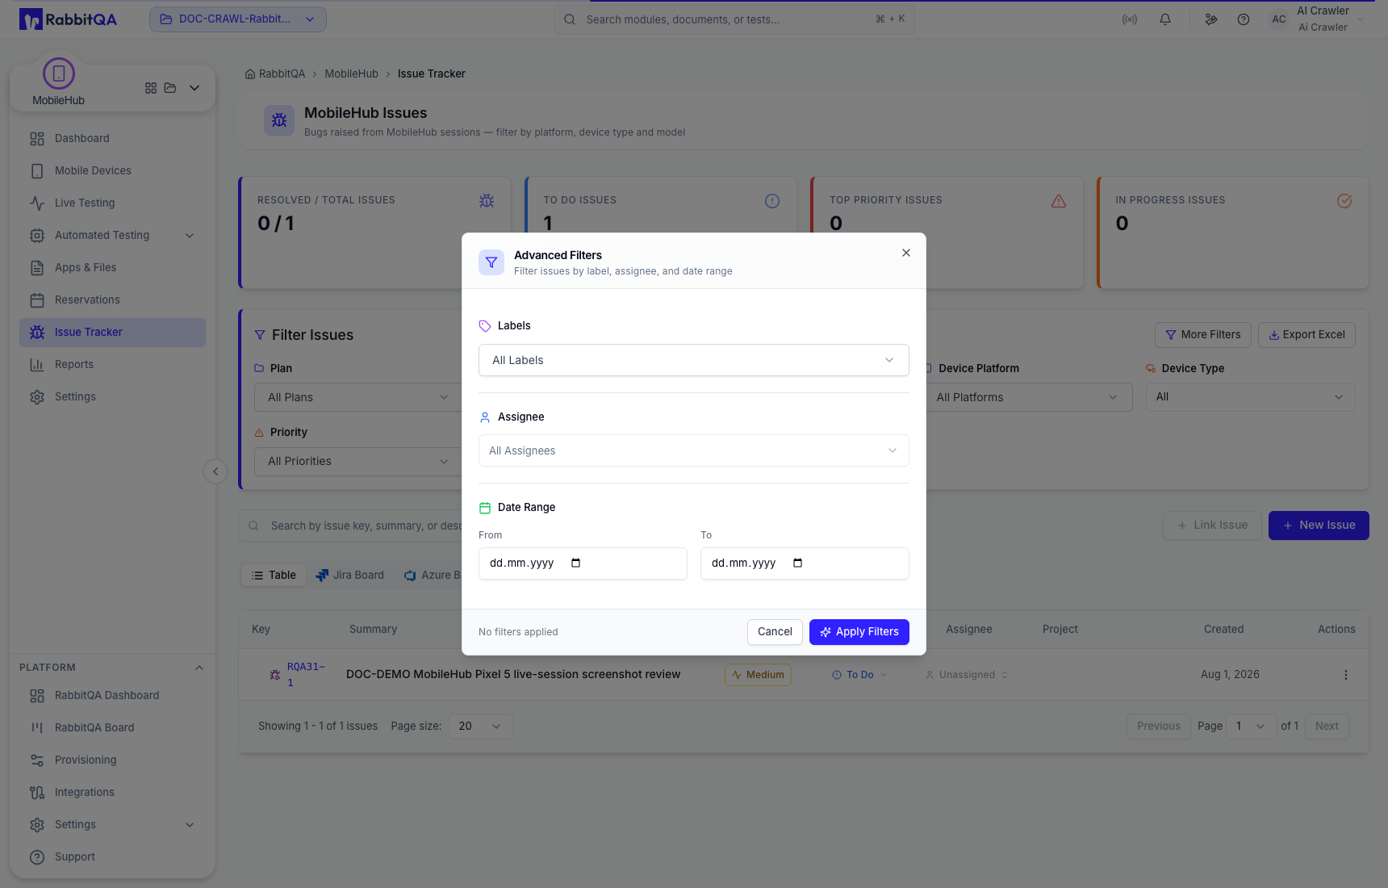This screenshot has width=1388, height=888.
Task: Open the page number 1 dropdown
Action: tap(1251, 727)
